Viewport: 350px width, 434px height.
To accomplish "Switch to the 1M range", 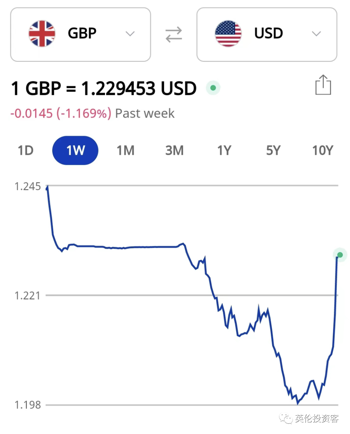I will pyautogui.click(x=125, y=151).
